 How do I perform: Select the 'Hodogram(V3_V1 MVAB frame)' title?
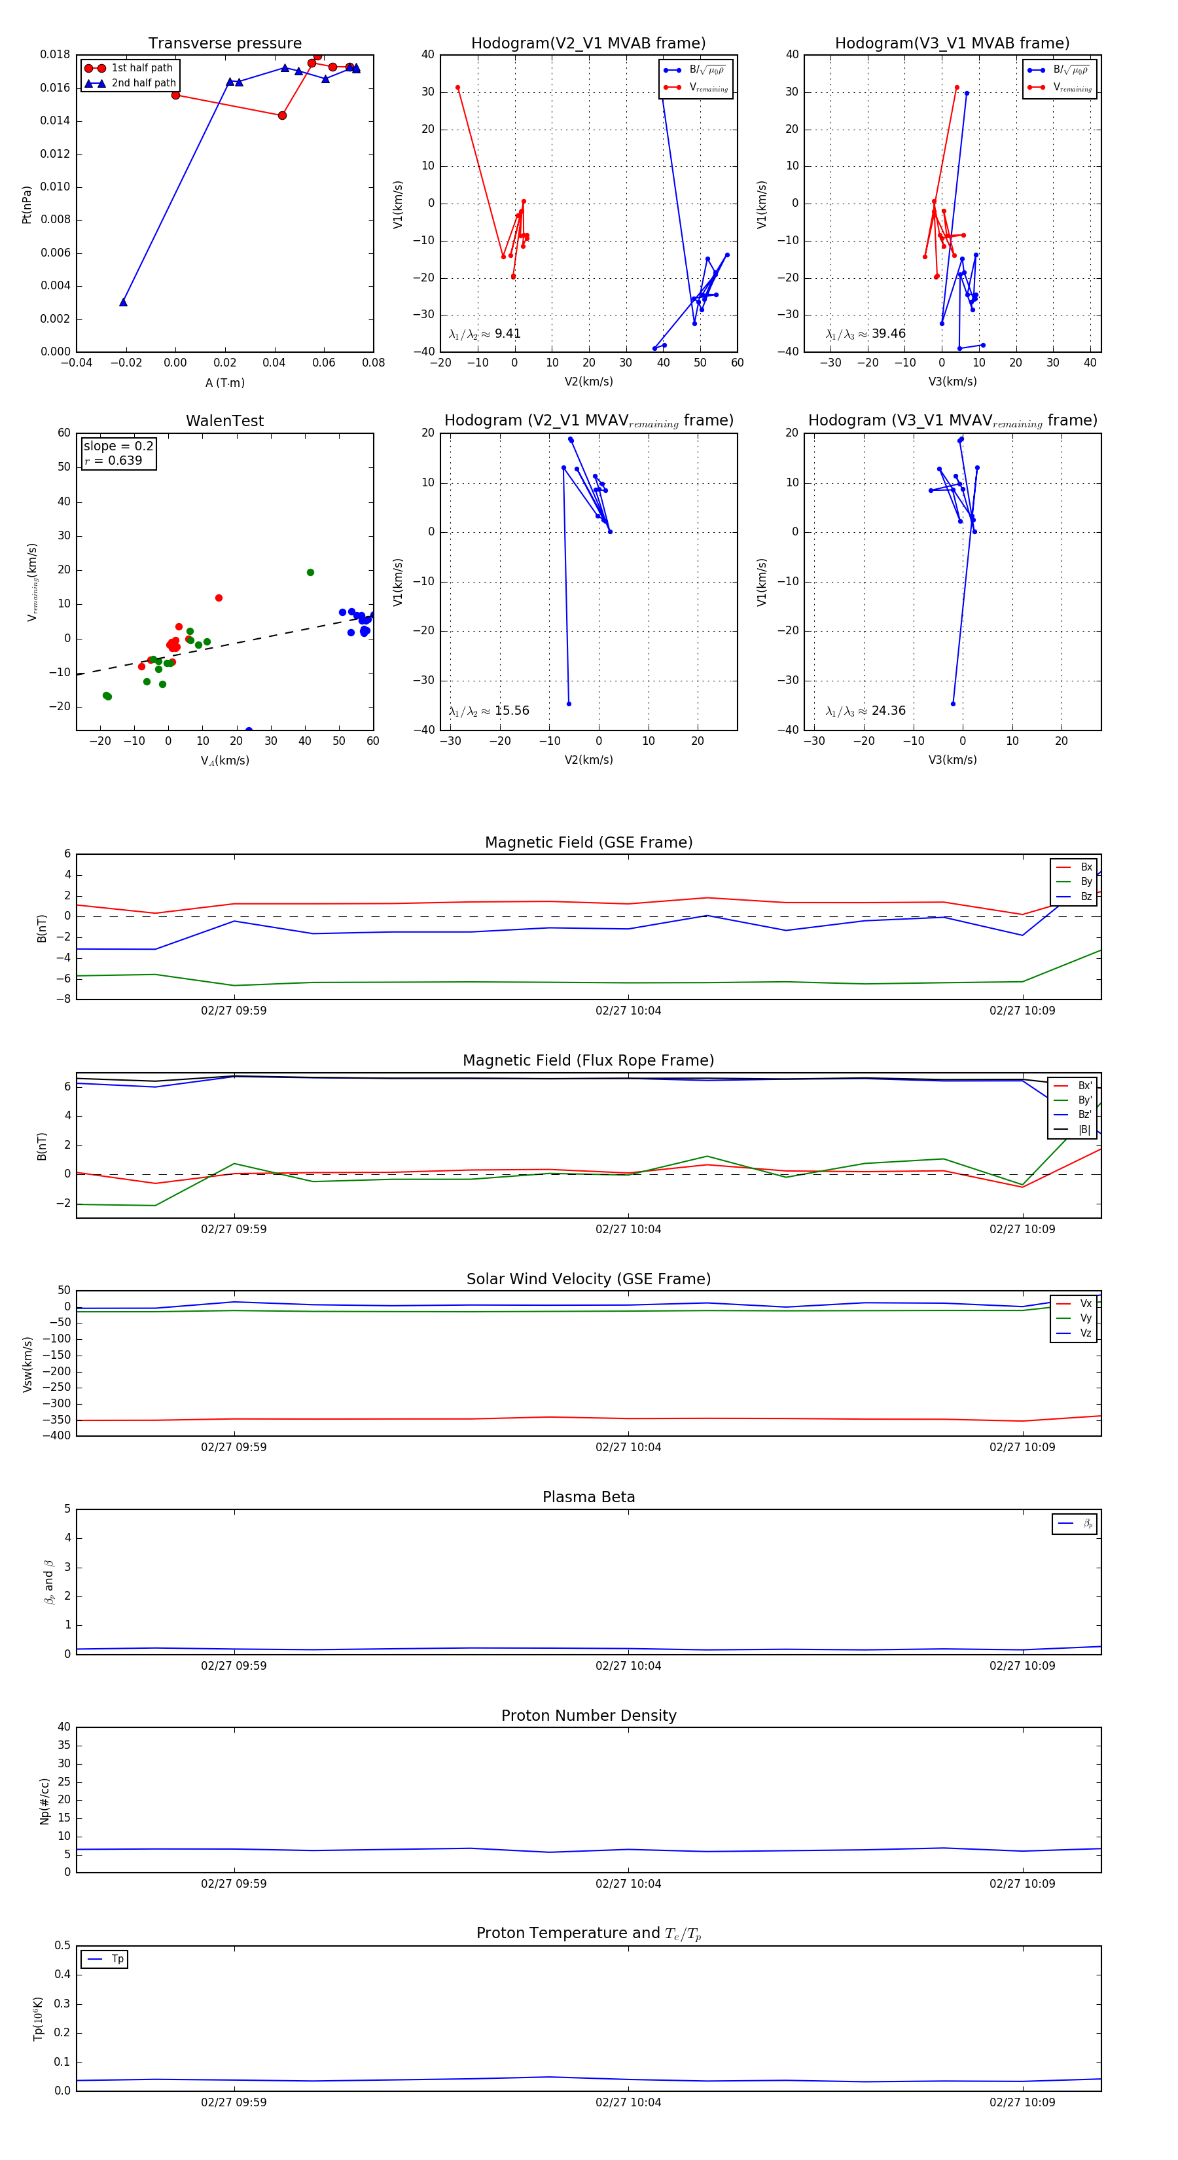(952, 44)
